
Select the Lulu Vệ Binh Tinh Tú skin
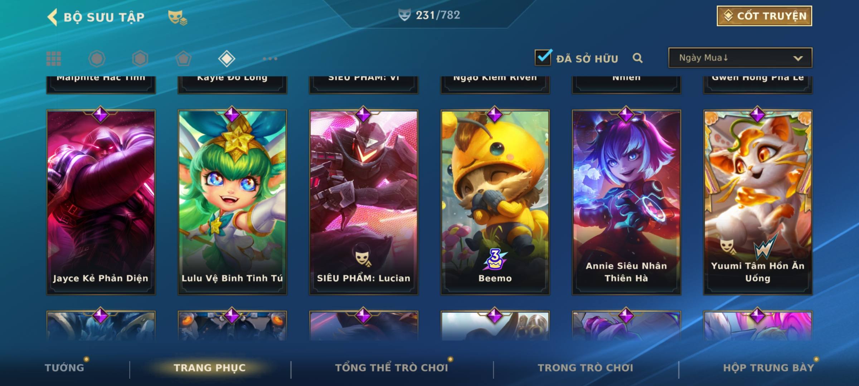(232, 202)
